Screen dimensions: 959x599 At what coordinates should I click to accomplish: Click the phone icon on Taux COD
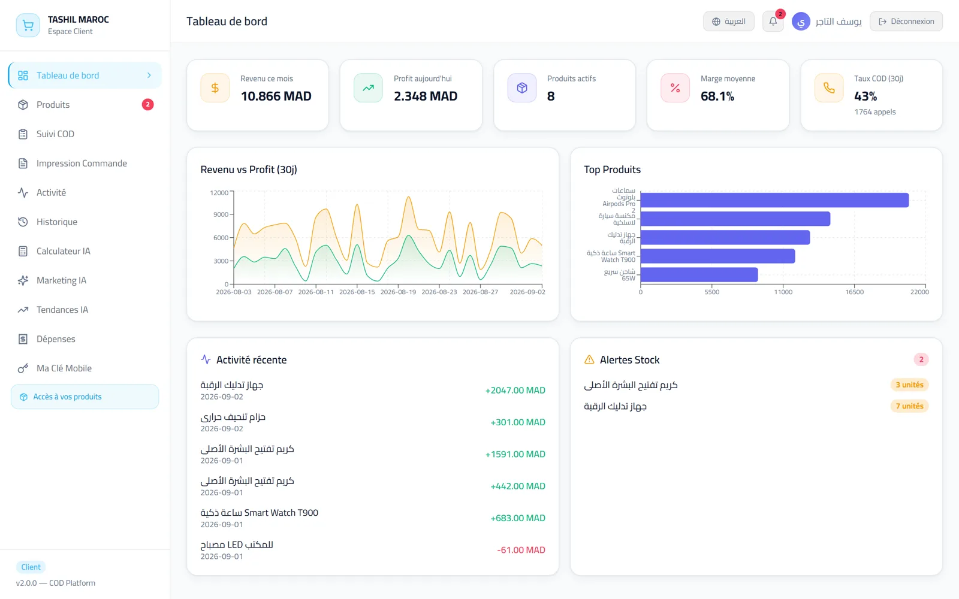[829, 88]
